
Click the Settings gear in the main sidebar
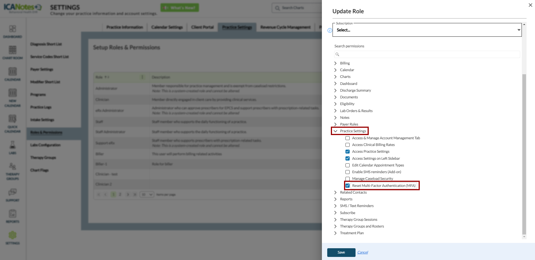point(13,238)
